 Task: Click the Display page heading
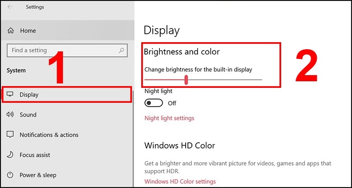coord(161,30)
